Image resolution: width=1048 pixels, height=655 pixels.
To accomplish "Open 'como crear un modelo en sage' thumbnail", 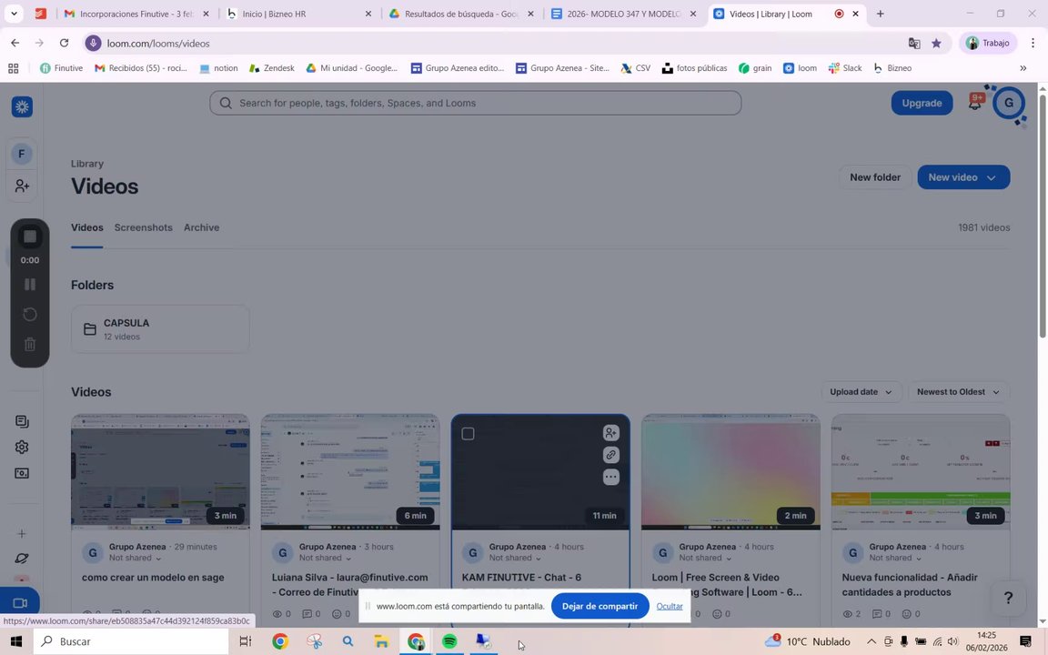I will coord(160,472).
